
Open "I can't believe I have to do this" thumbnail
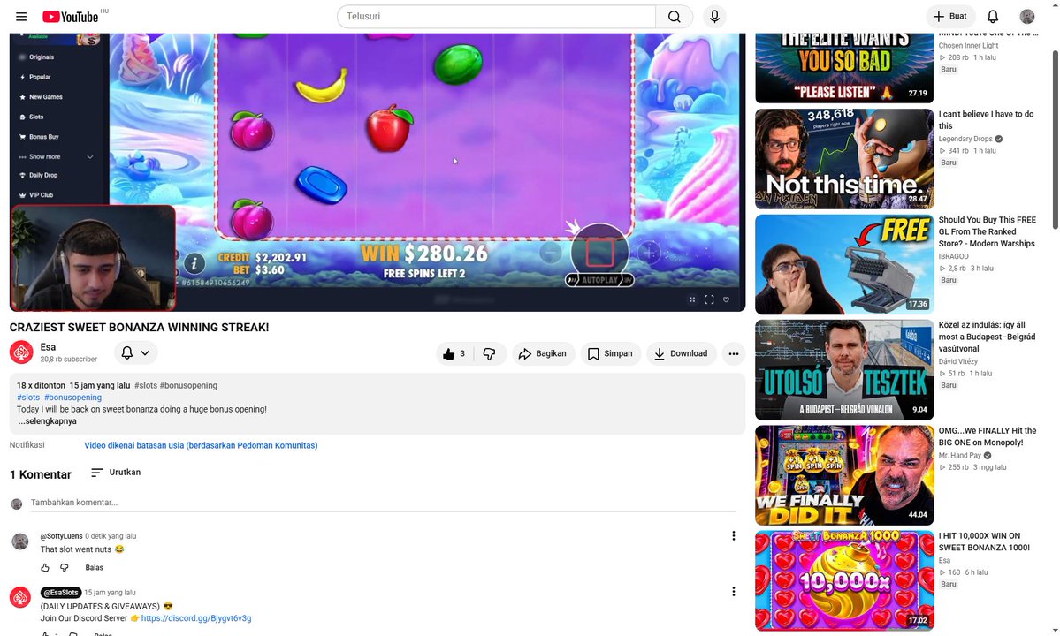(x=844, y=159)
